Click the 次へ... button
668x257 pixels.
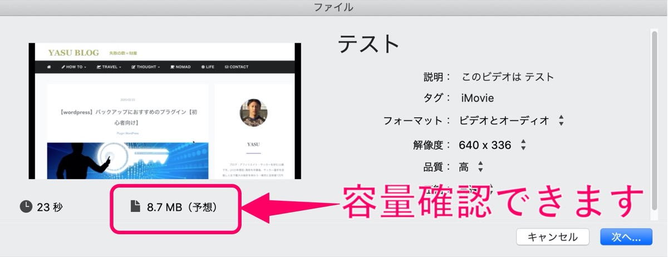(626, 236)
